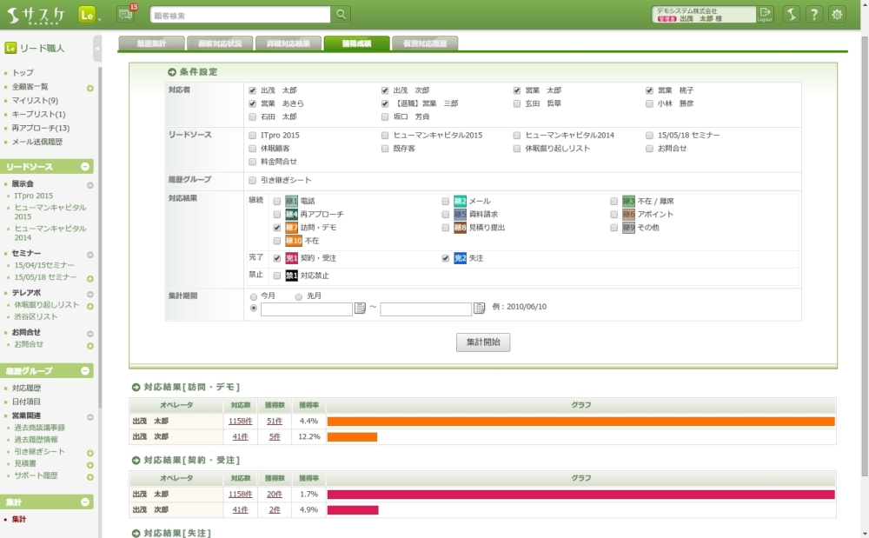Open calendar picker for the start date

[360, 309]
